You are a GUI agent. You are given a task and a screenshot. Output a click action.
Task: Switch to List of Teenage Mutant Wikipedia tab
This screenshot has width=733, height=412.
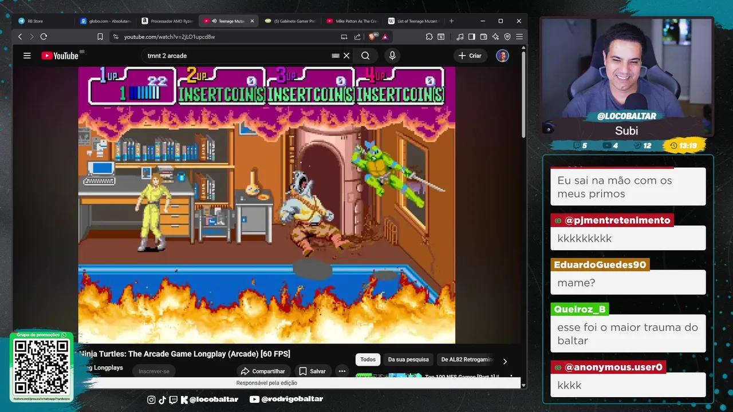pos(413,21)
